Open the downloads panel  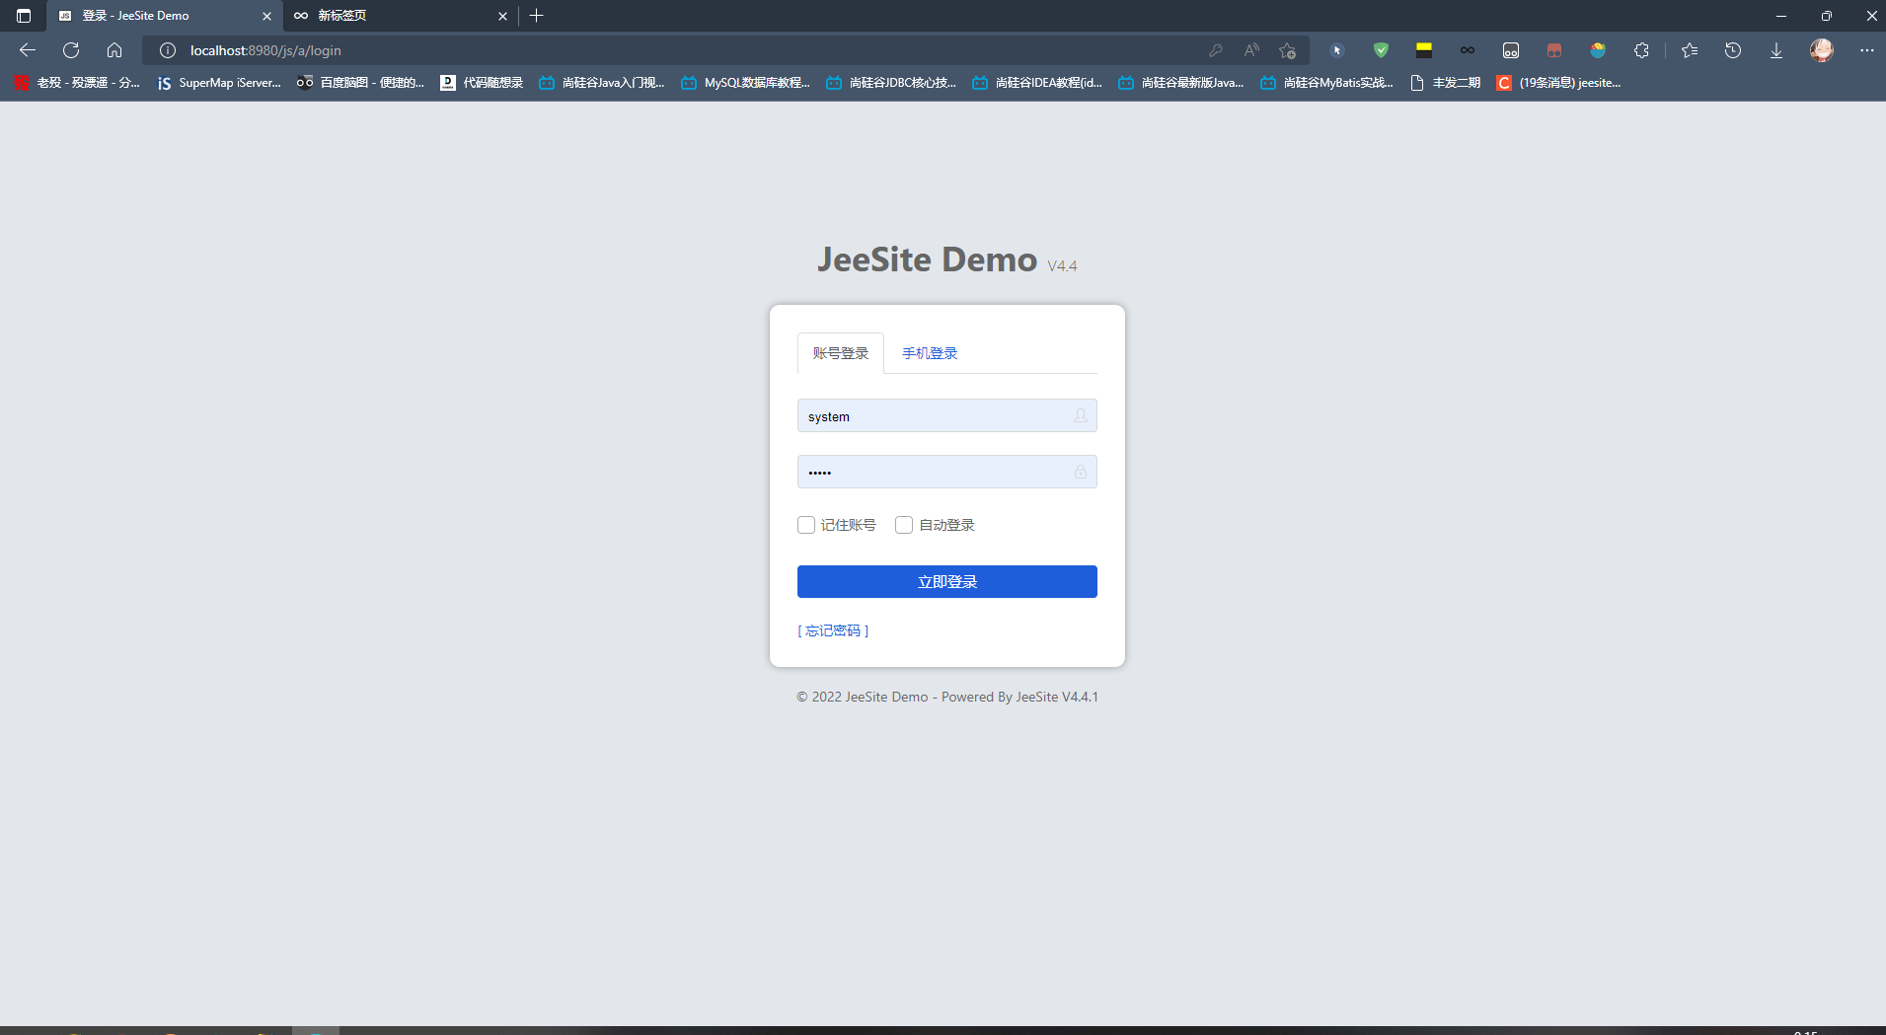[1776, 50]
